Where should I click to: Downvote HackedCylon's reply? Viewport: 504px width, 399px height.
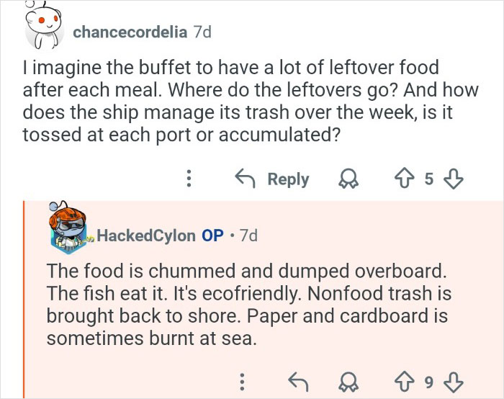click(454, 380)
